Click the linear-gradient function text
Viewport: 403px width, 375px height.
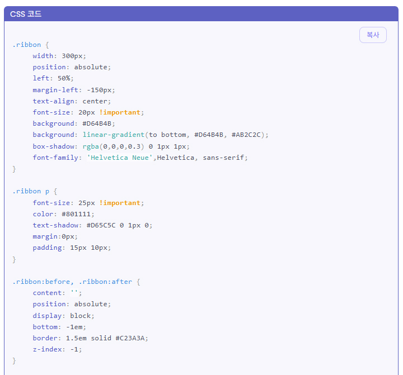pos(114,135)
